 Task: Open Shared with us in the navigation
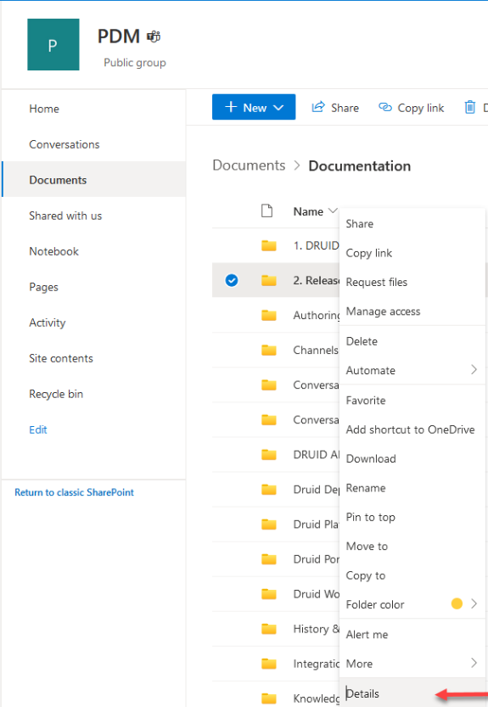tap(65, 216)
